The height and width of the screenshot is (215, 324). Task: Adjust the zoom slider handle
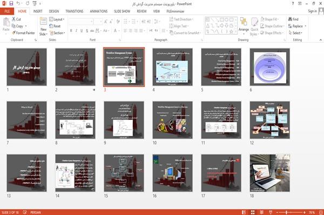(286, 212)
